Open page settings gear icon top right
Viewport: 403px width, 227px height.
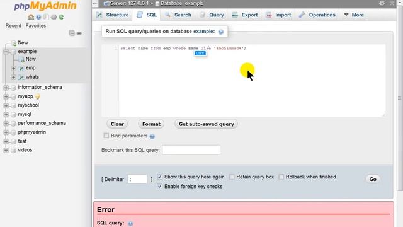[x=382, y=3]
